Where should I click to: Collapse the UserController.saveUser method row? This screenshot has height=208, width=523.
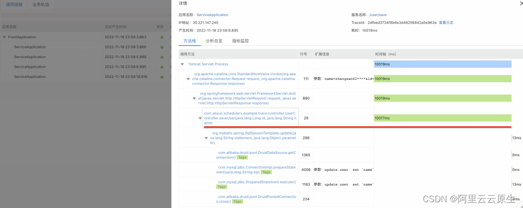[200, 118]
